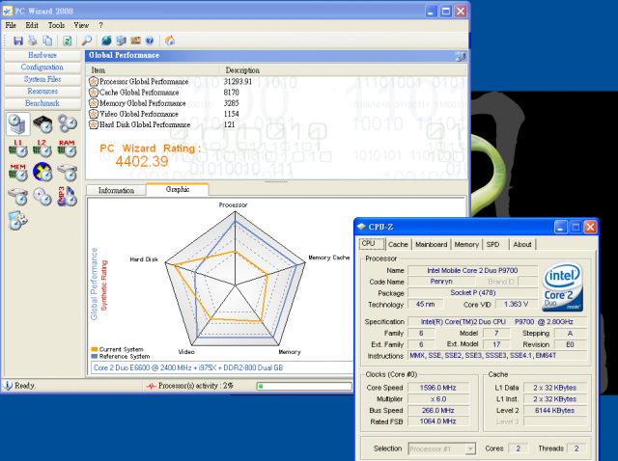618x461 pixels.
Task: Click the Benchmark sidebar button
Action: 42,103
